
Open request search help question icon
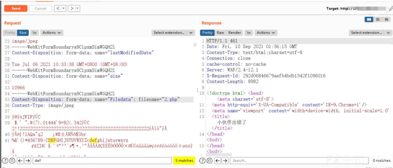pos(4,160)
